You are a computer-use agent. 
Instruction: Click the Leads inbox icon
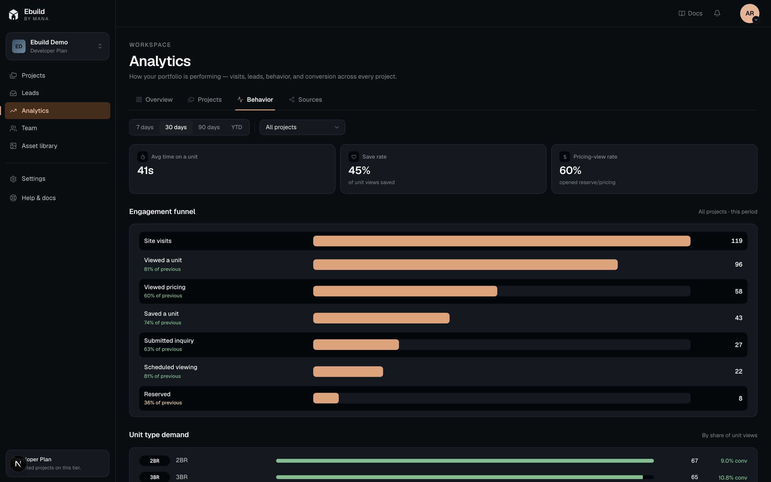(13, 93)
